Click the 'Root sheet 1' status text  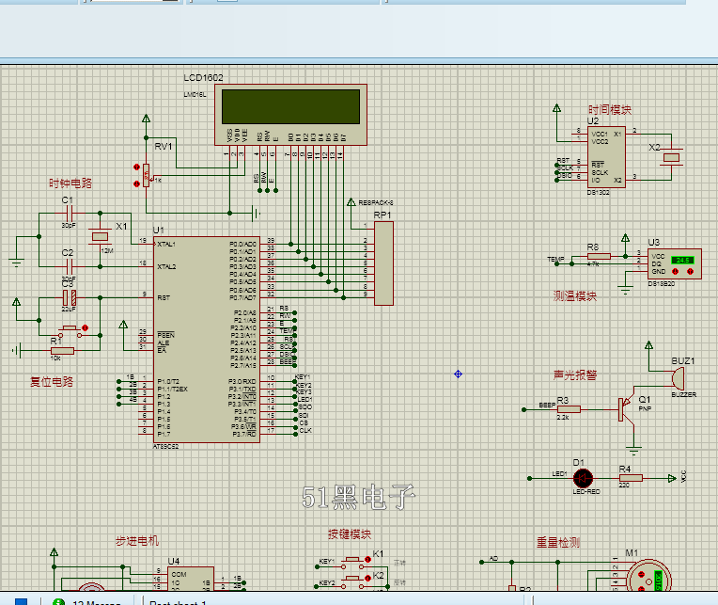tap(178, 602)
